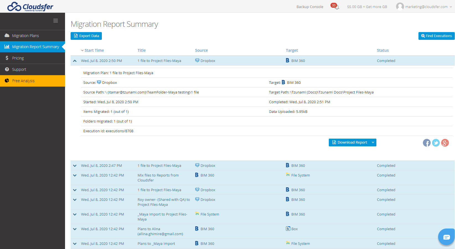Expand the Mix files to Reports row
455x249 pixels.
click(75, 175)
